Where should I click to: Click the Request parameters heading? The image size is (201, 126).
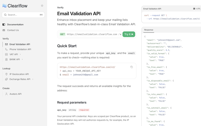pyautogui.click(x=72, y=103)
